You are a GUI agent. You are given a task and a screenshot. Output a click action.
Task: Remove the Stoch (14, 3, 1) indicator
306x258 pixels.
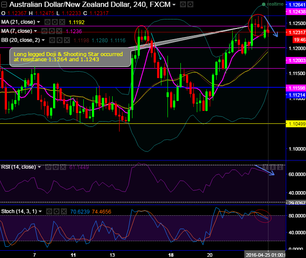(x=64, y=211)
